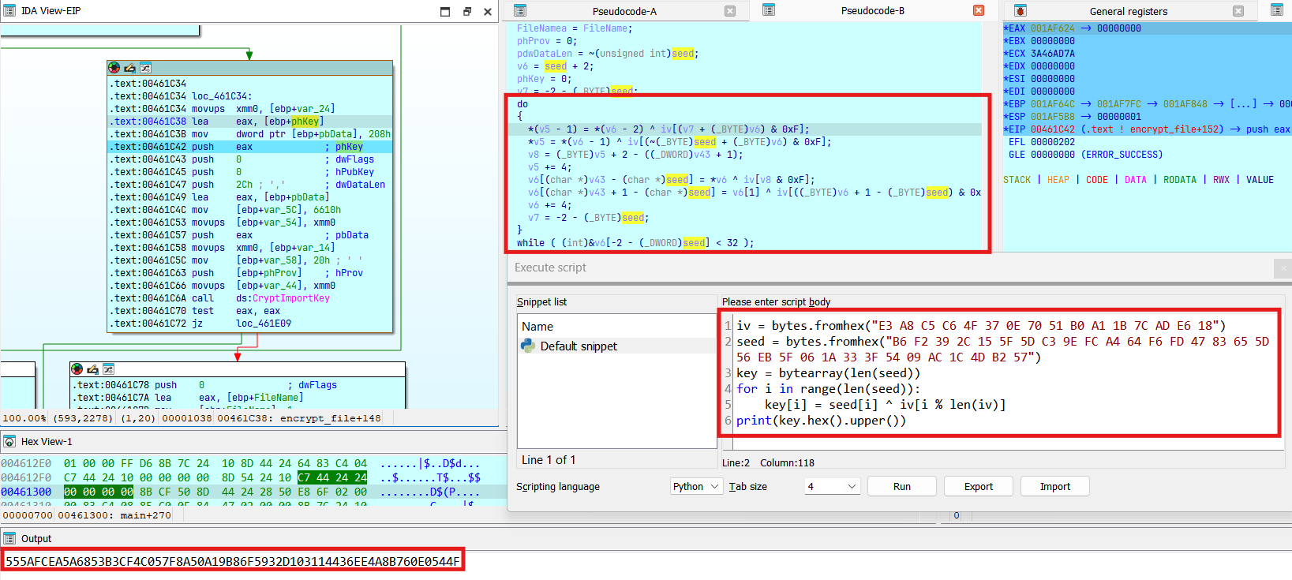Click the edit comment pencil icon on loc_461C34 block

[129, 68]
